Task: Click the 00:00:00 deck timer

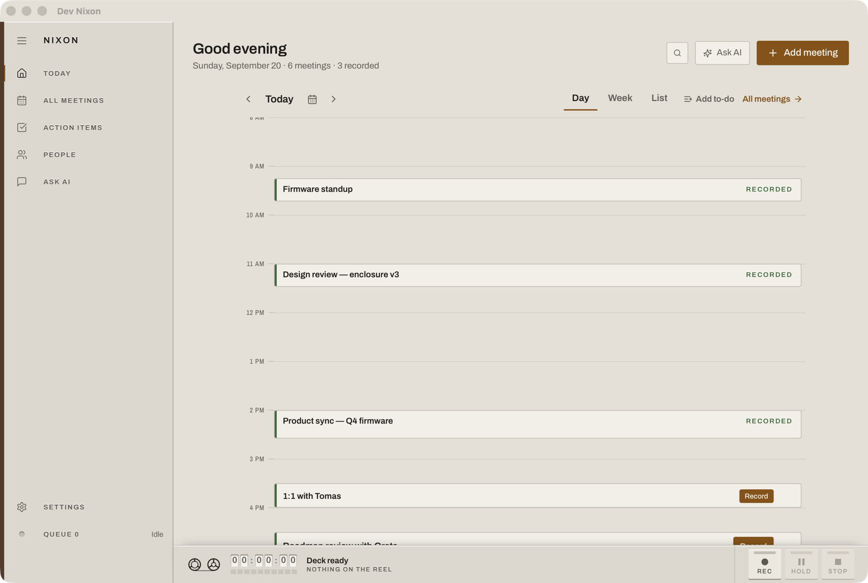Action: pyautogui.click(x=264, y=560)
